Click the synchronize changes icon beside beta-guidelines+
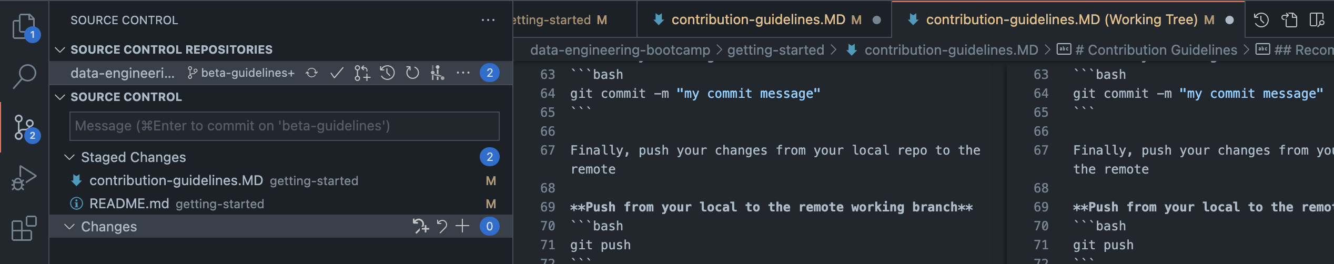Image resolution: width=1334 pixels, height=264 pixels. click(312, 73)
